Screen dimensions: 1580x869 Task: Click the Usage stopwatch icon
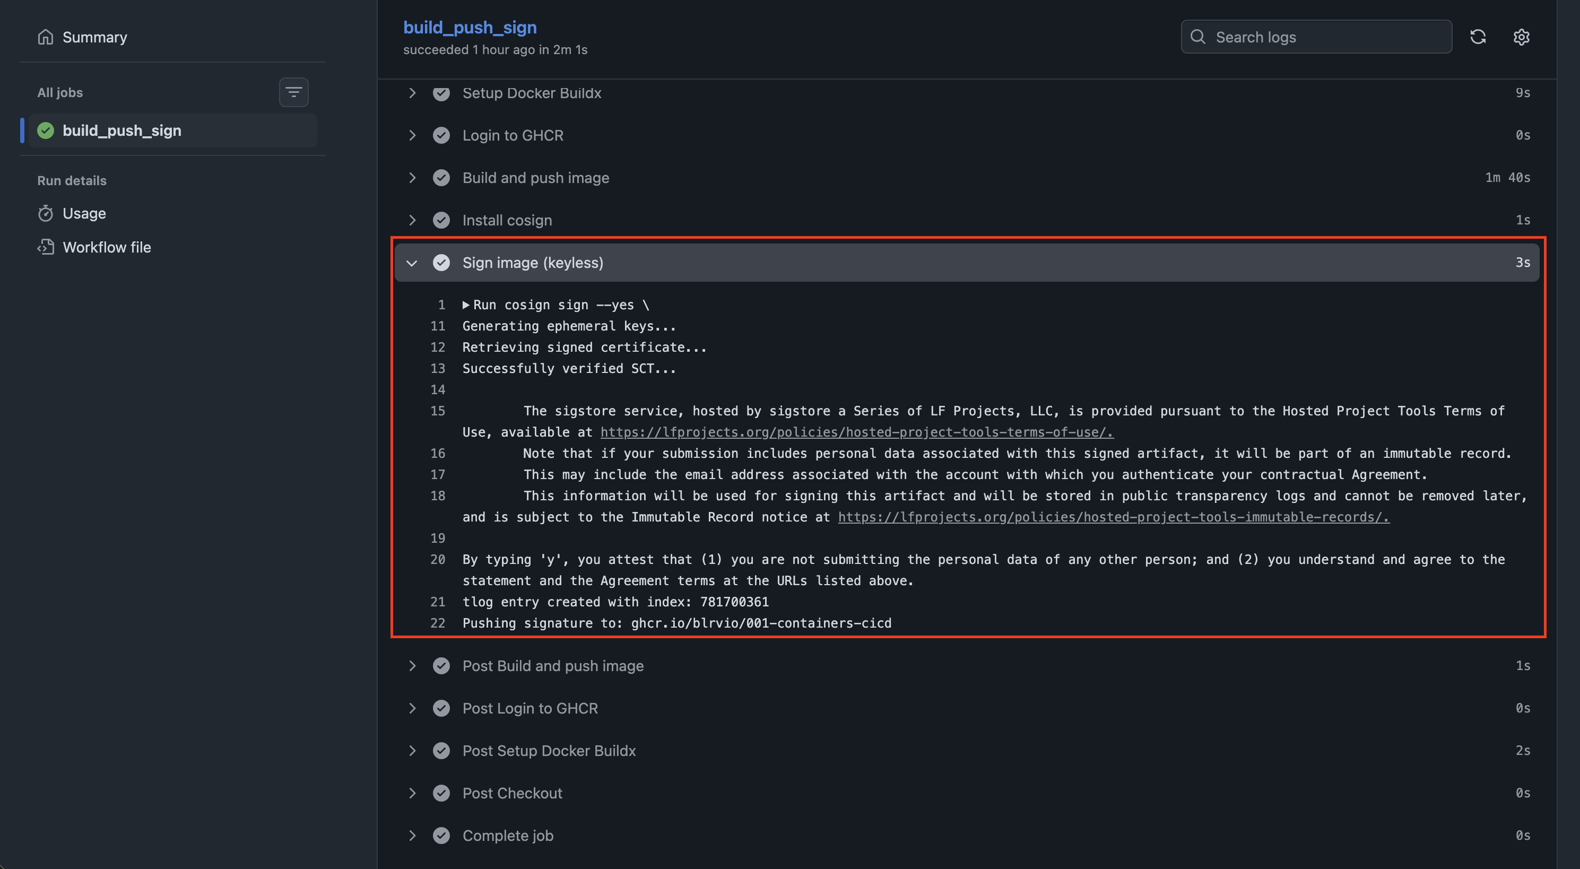tap(46, 213)
